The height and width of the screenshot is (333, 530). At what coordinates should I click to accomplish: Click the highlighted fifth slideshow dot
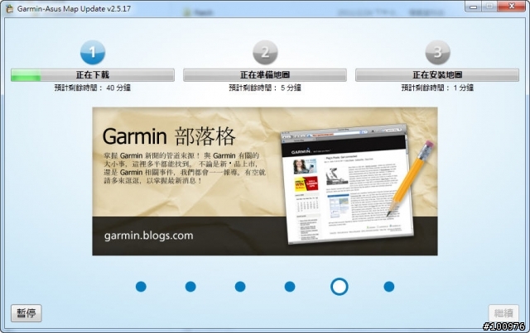coord(340,287)
